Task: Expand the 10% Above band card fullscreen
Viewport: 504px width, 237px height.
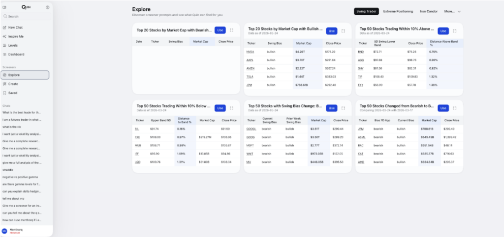Action: [454, 31]
